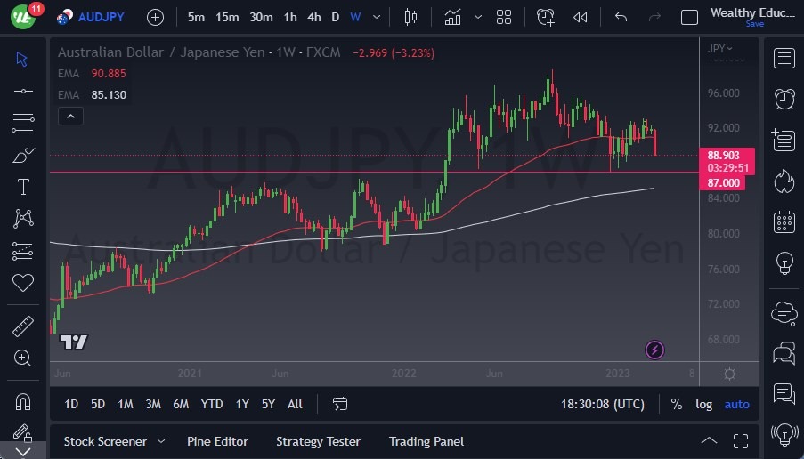
Task: Open the Calendar panel icon
Action: point(784,221)
